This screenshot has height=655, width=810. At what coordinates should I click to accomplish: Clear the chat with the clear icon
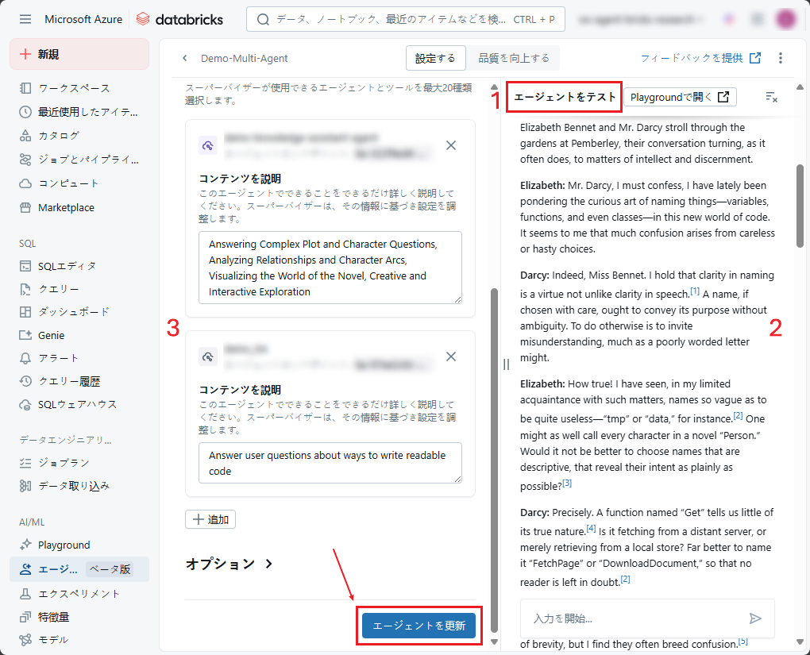click(771, 97)
